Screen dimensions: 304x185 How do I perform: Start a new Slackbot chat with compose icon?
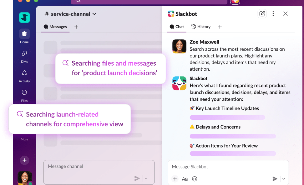click(x=262, y=14)
